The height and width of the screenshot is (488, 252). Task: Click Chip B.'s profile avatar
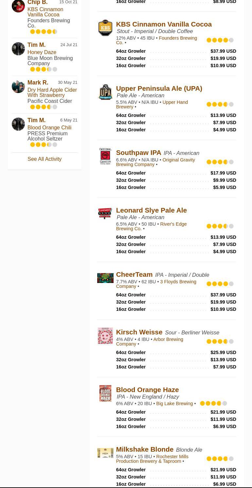point(18,6)
